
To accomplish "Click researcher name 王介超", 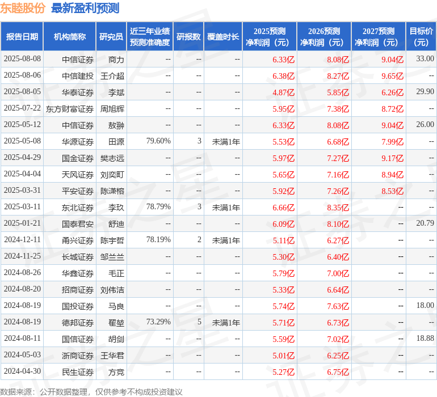I will [x=112, y=76].
